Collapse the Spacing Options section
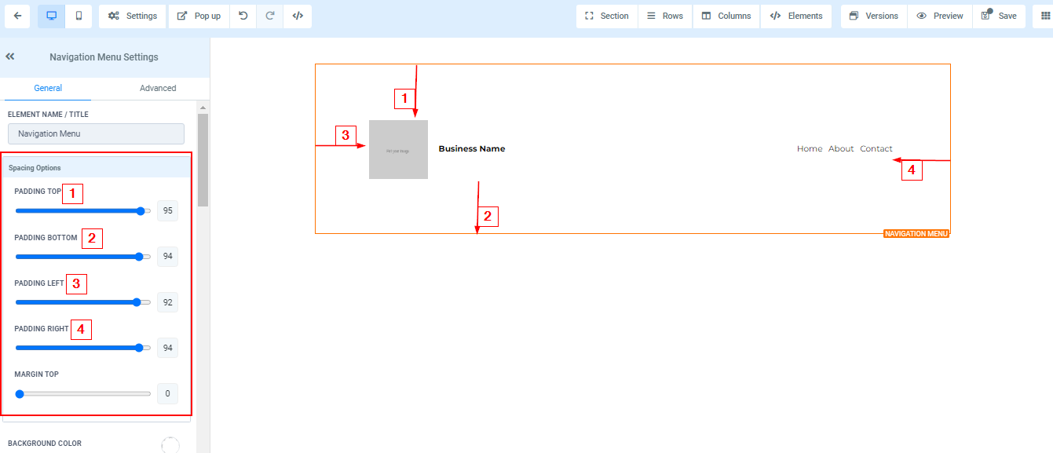Screen dimensions: 1053x453 pos(96,168)
